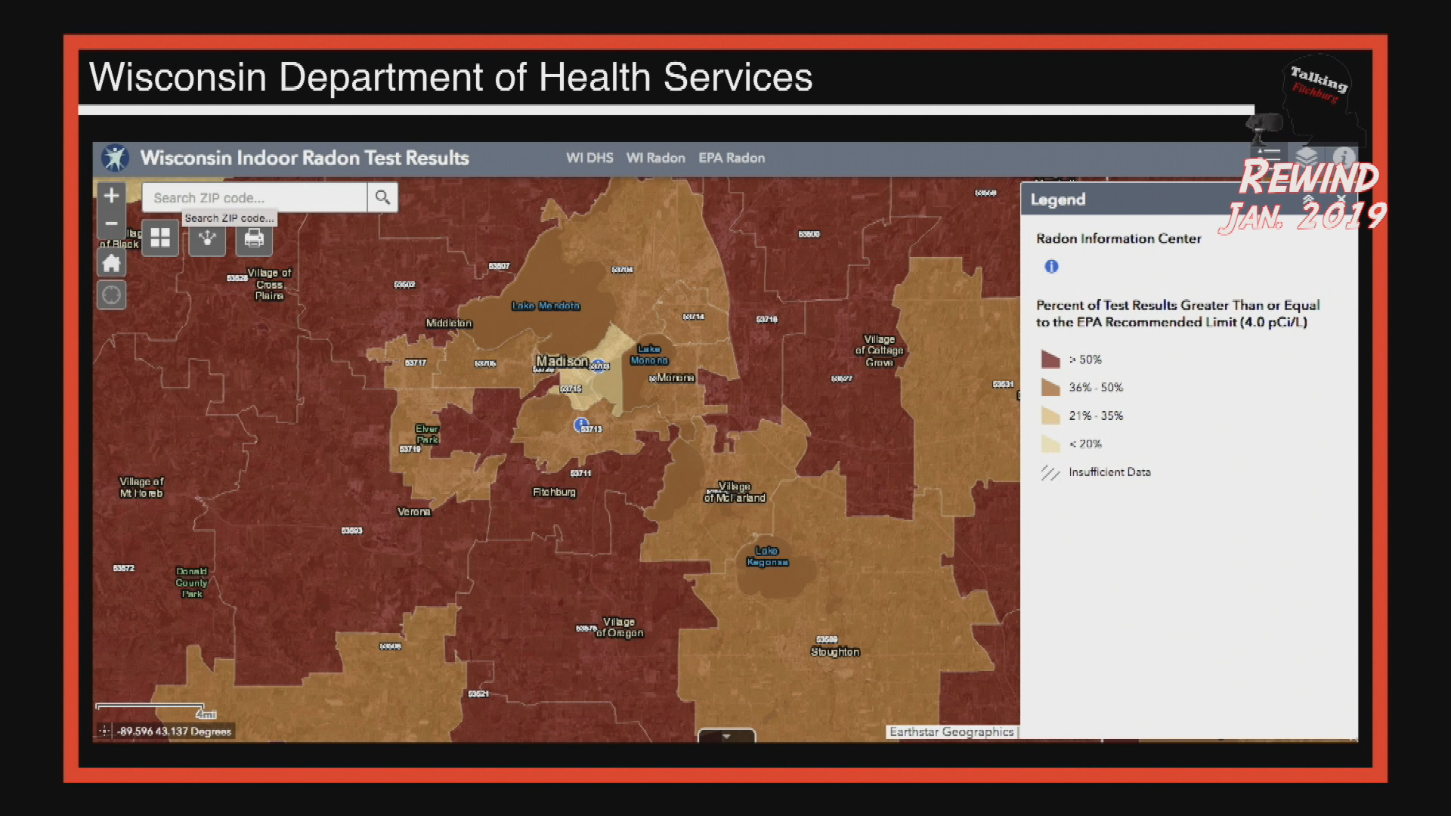Open the basemap gallery grid icon
Image resolution: width=1451 pixels, height=816 pixels.
pyautogui.click(x=160, y=239)
